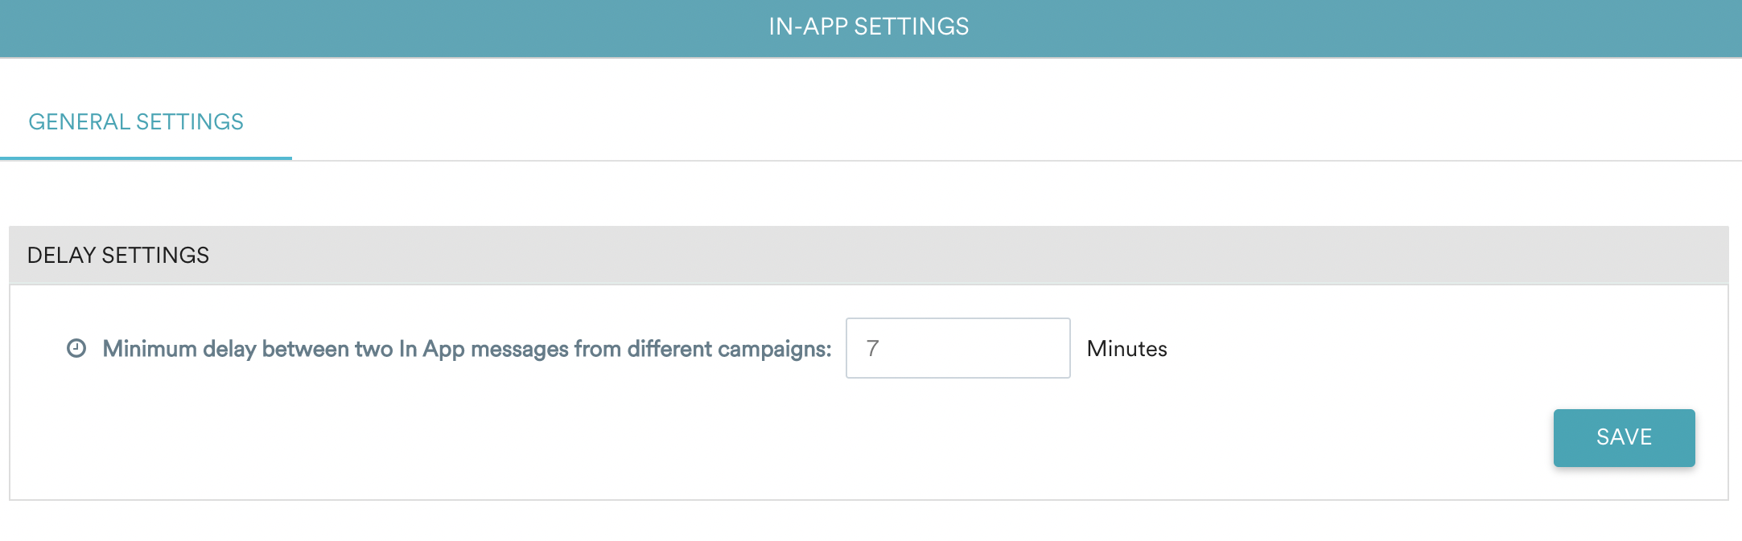Select the Delay Settings section header
Screen dimensions: 1742x541
coord(118,256)
